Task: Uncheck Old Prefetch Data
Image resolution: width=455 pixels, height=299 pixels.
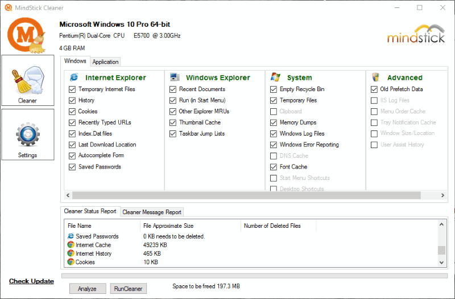Action: click(x=374, y=89)
